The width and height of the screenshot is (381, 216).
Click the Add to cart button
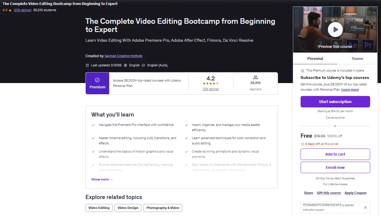[x=335, y=154]
